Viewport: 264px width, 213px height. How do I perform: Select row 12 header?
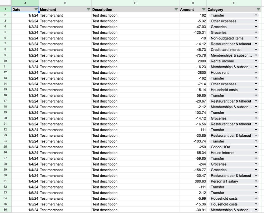(5, 72)
